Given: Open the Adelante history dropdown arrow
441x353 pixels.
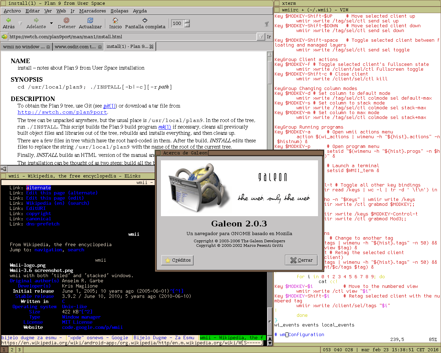Looking at the screenshot, I should click(x=51, y=23).
